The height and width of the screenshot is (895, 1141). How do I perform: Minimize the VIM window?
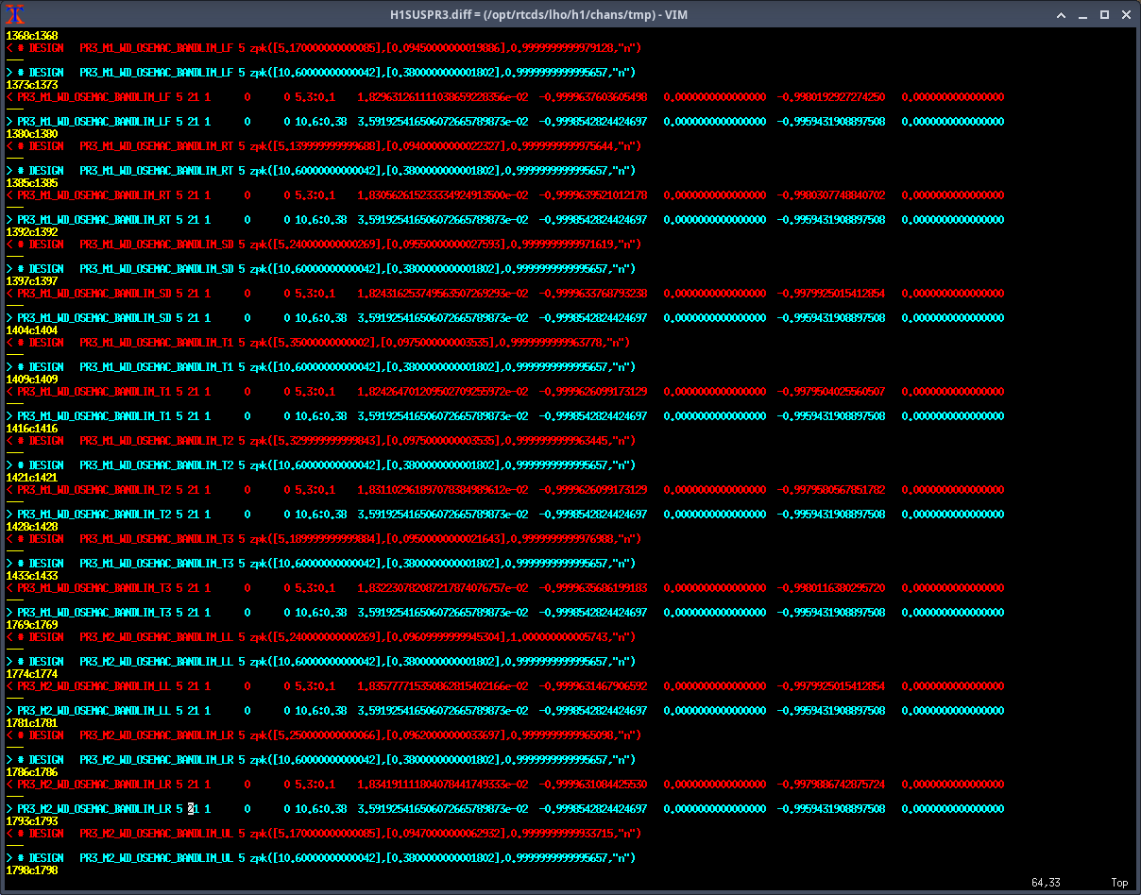coord(1083,14)
